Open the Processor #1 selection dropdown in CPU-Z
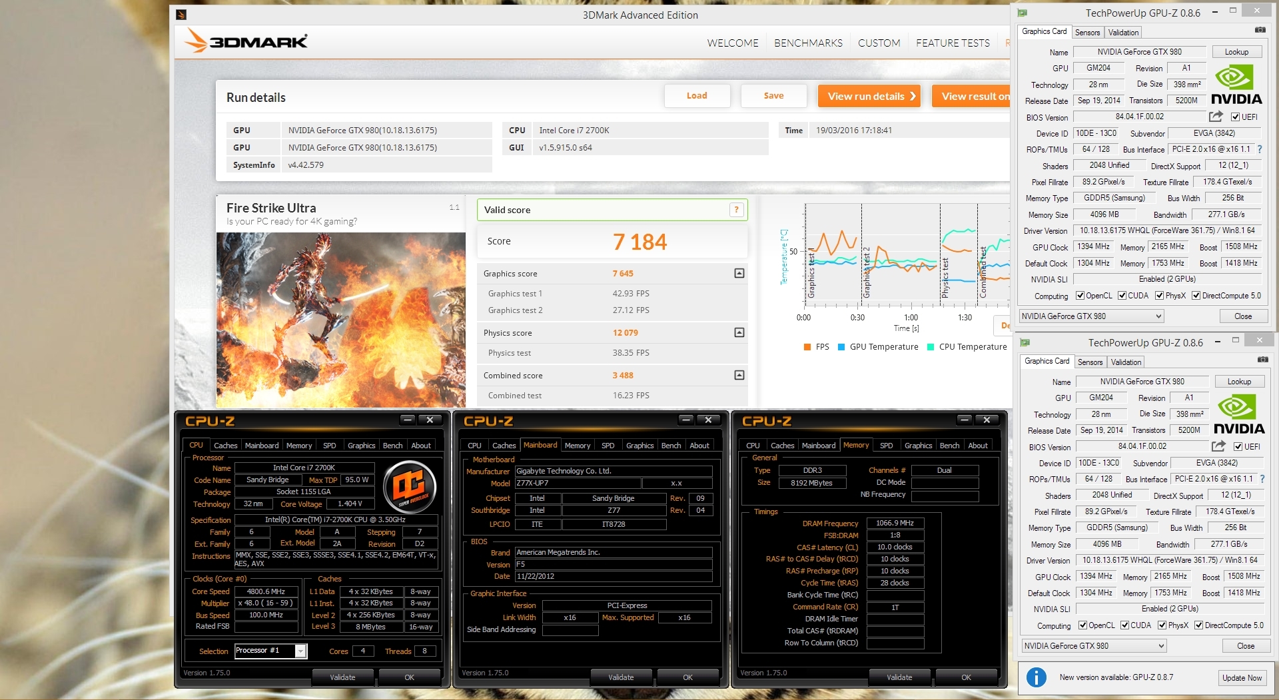The width and height of the screenshot is (1279, 700). point(270,651)
